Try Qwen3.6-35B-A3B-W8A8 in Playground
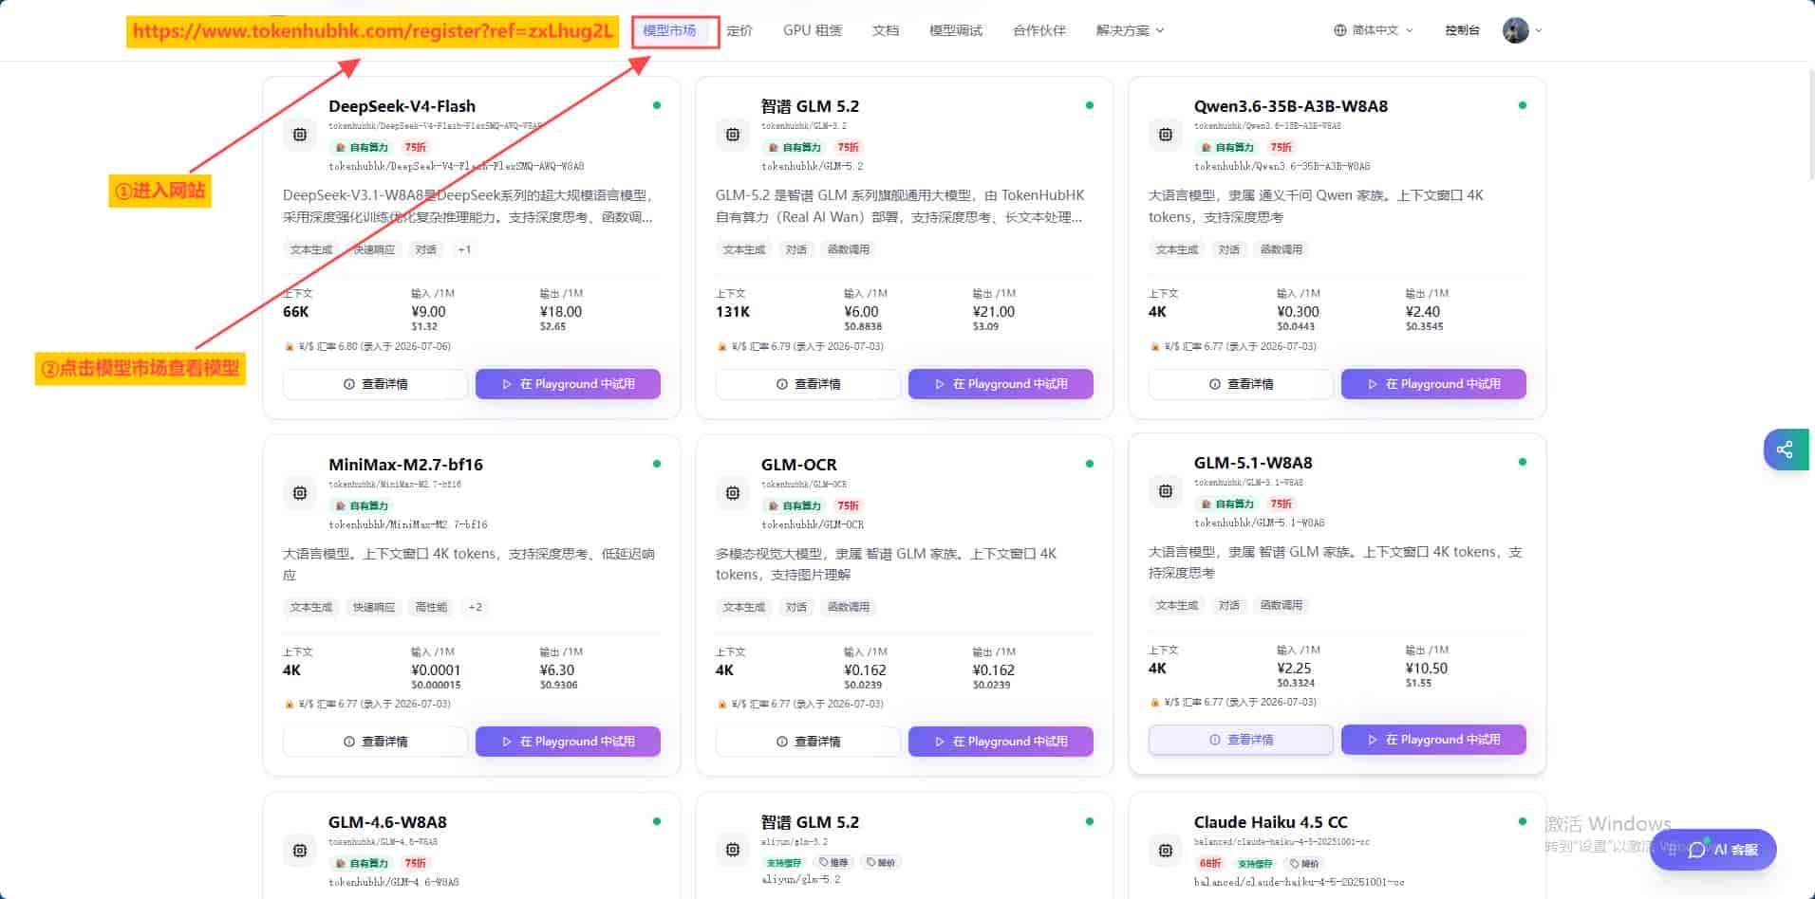Screen dimensions: 1815x899 [x=1433, y=384]
